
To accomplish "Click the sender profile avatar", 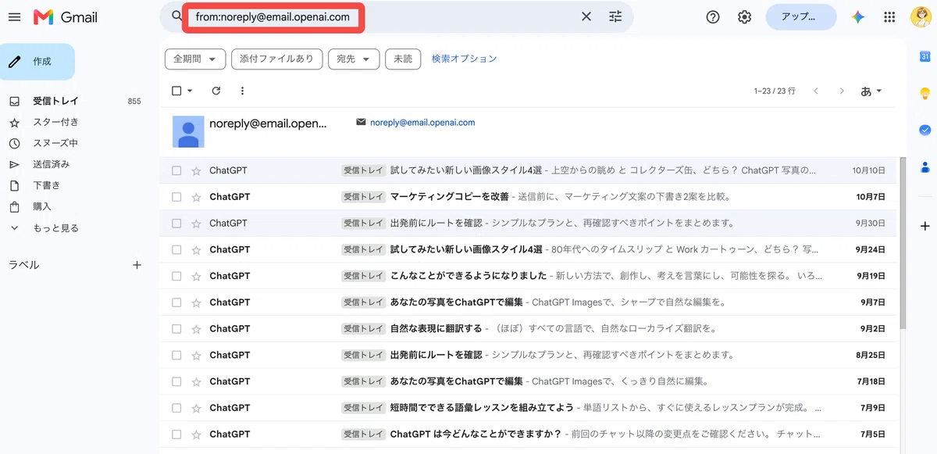I will (x=188, y=131).
